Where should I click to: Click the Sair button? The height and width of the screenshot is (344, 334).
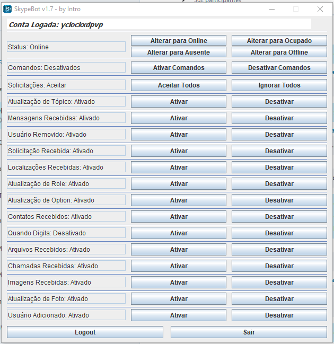point(249,332)
